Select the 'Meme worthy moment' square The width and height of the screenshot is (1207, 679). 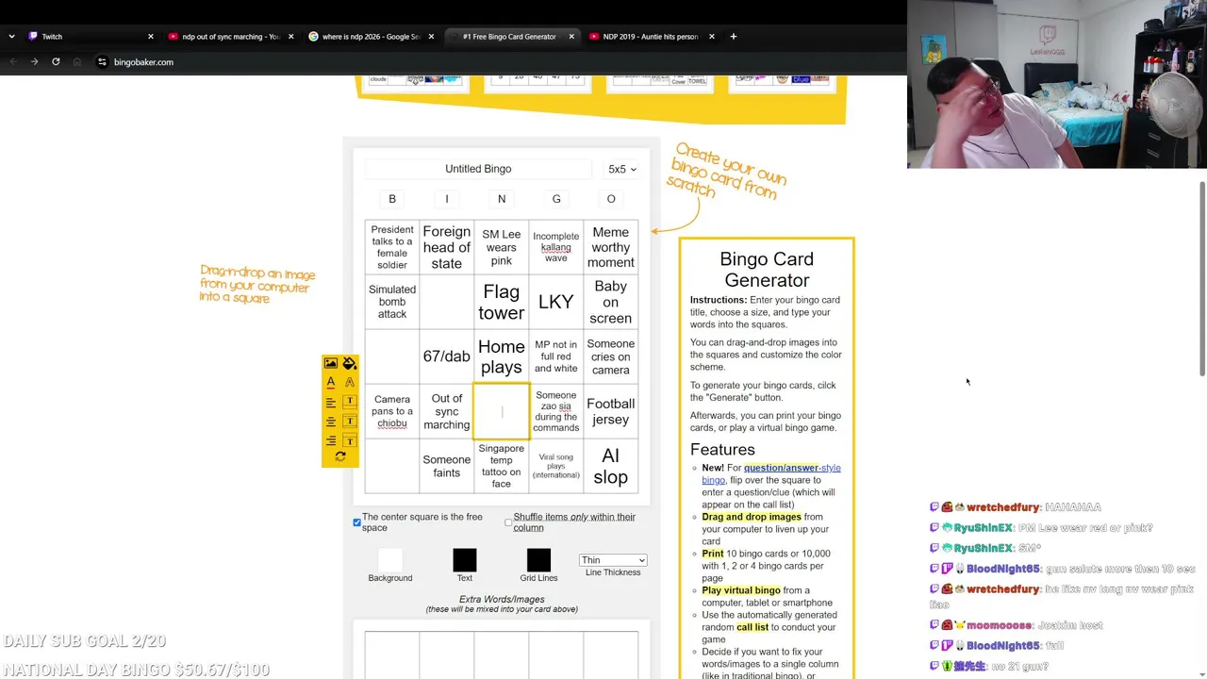pyautogui.click(x=611, y=247)
